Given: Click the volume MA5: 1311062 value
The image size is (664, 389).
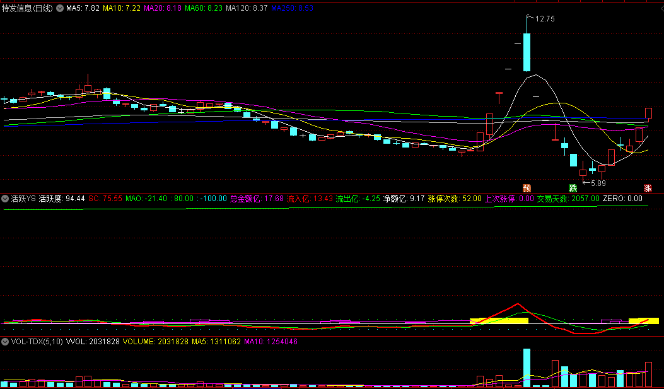Looking at the screenshot, I should tap(216, 342).
